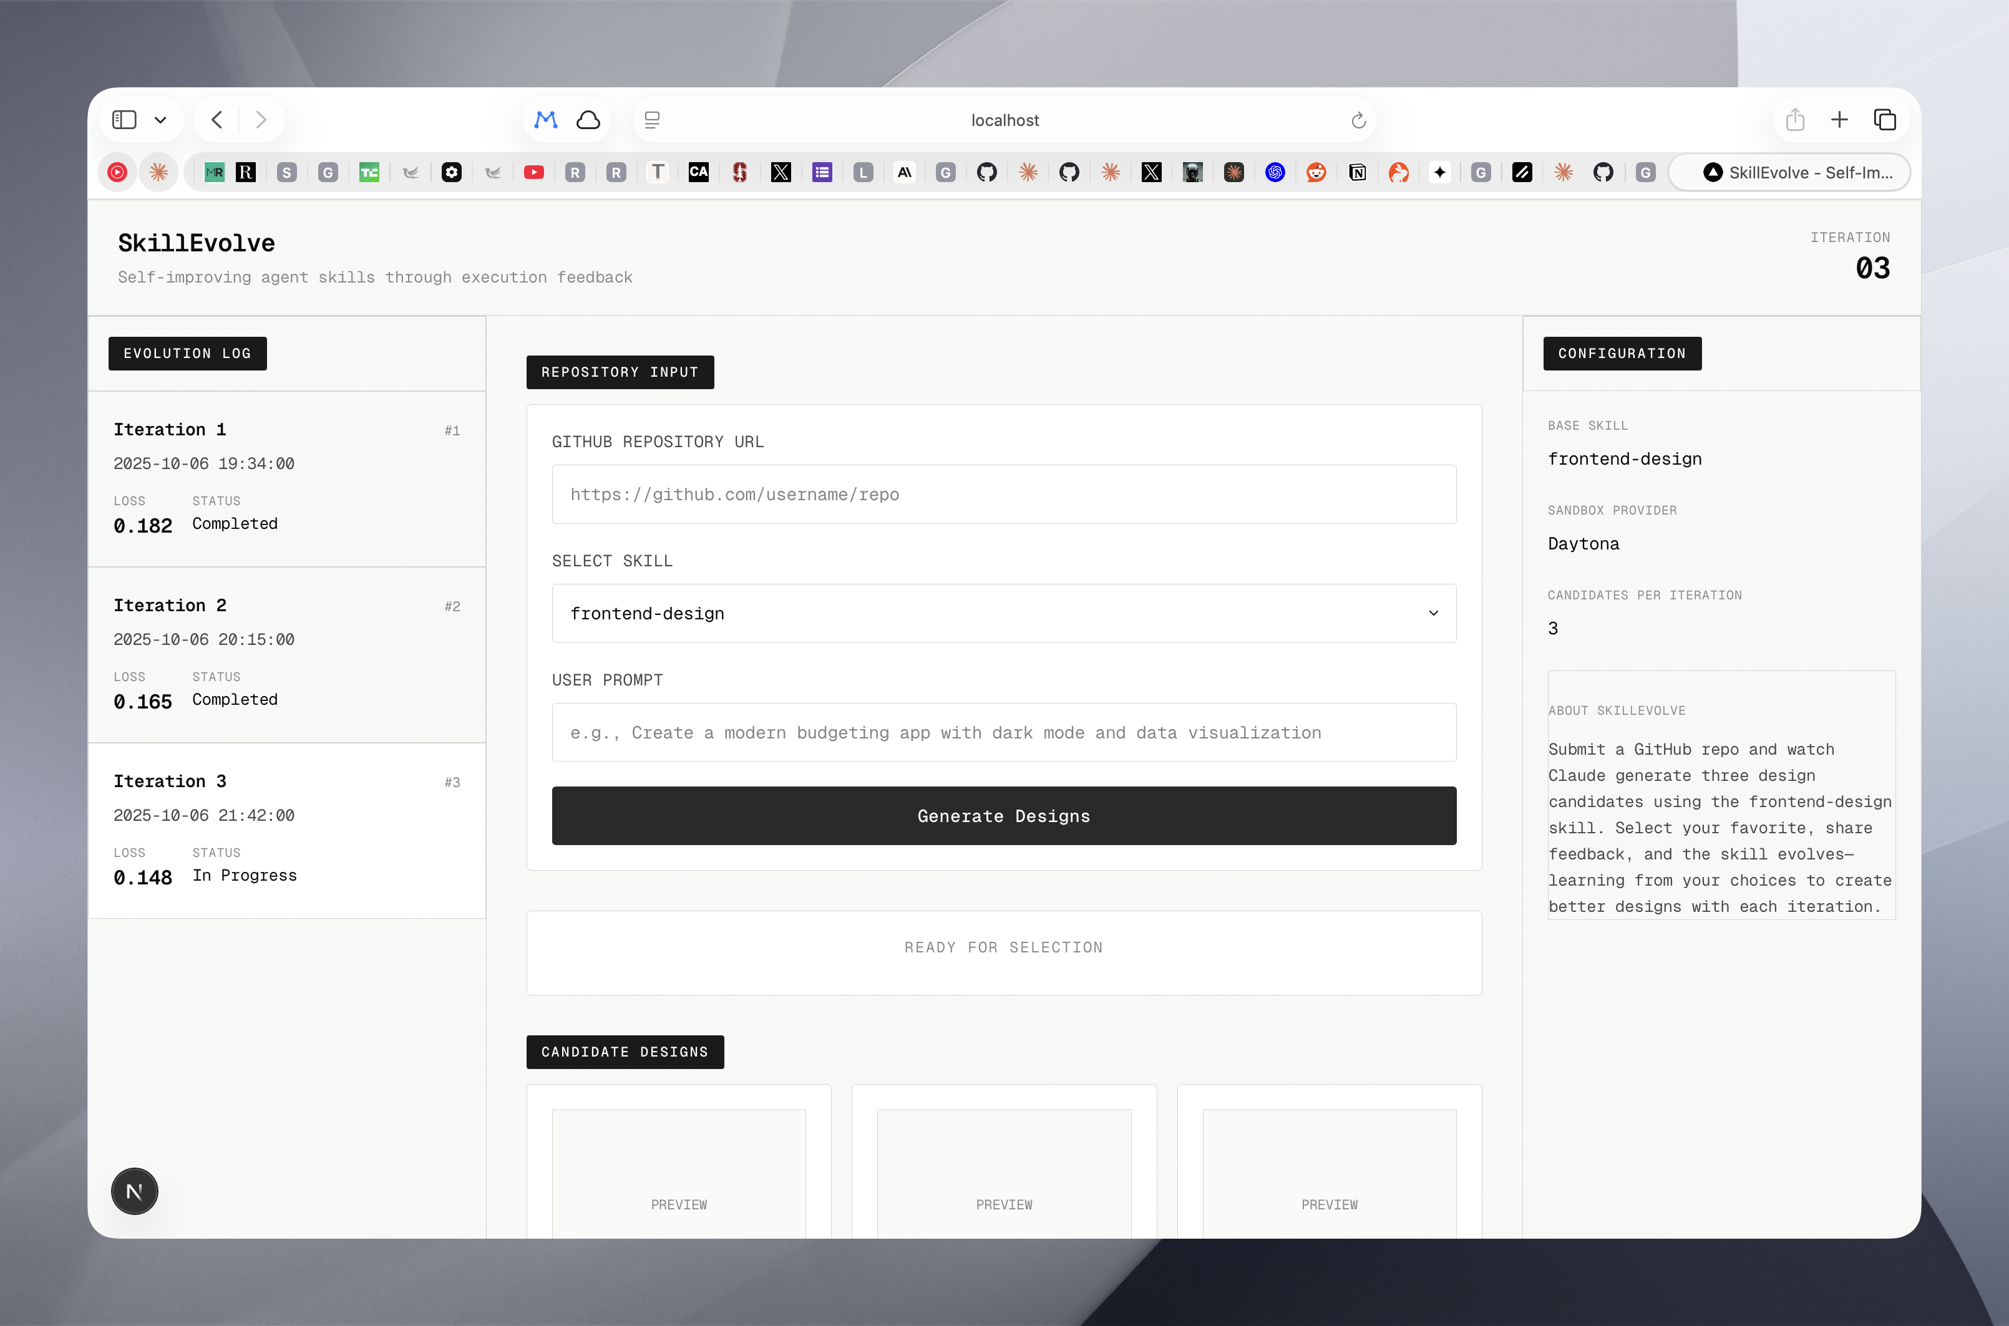This screenshot has height=1326, width=2009.
Task: Click the iCloud extension icon
Action: click(x=588, y=120)
